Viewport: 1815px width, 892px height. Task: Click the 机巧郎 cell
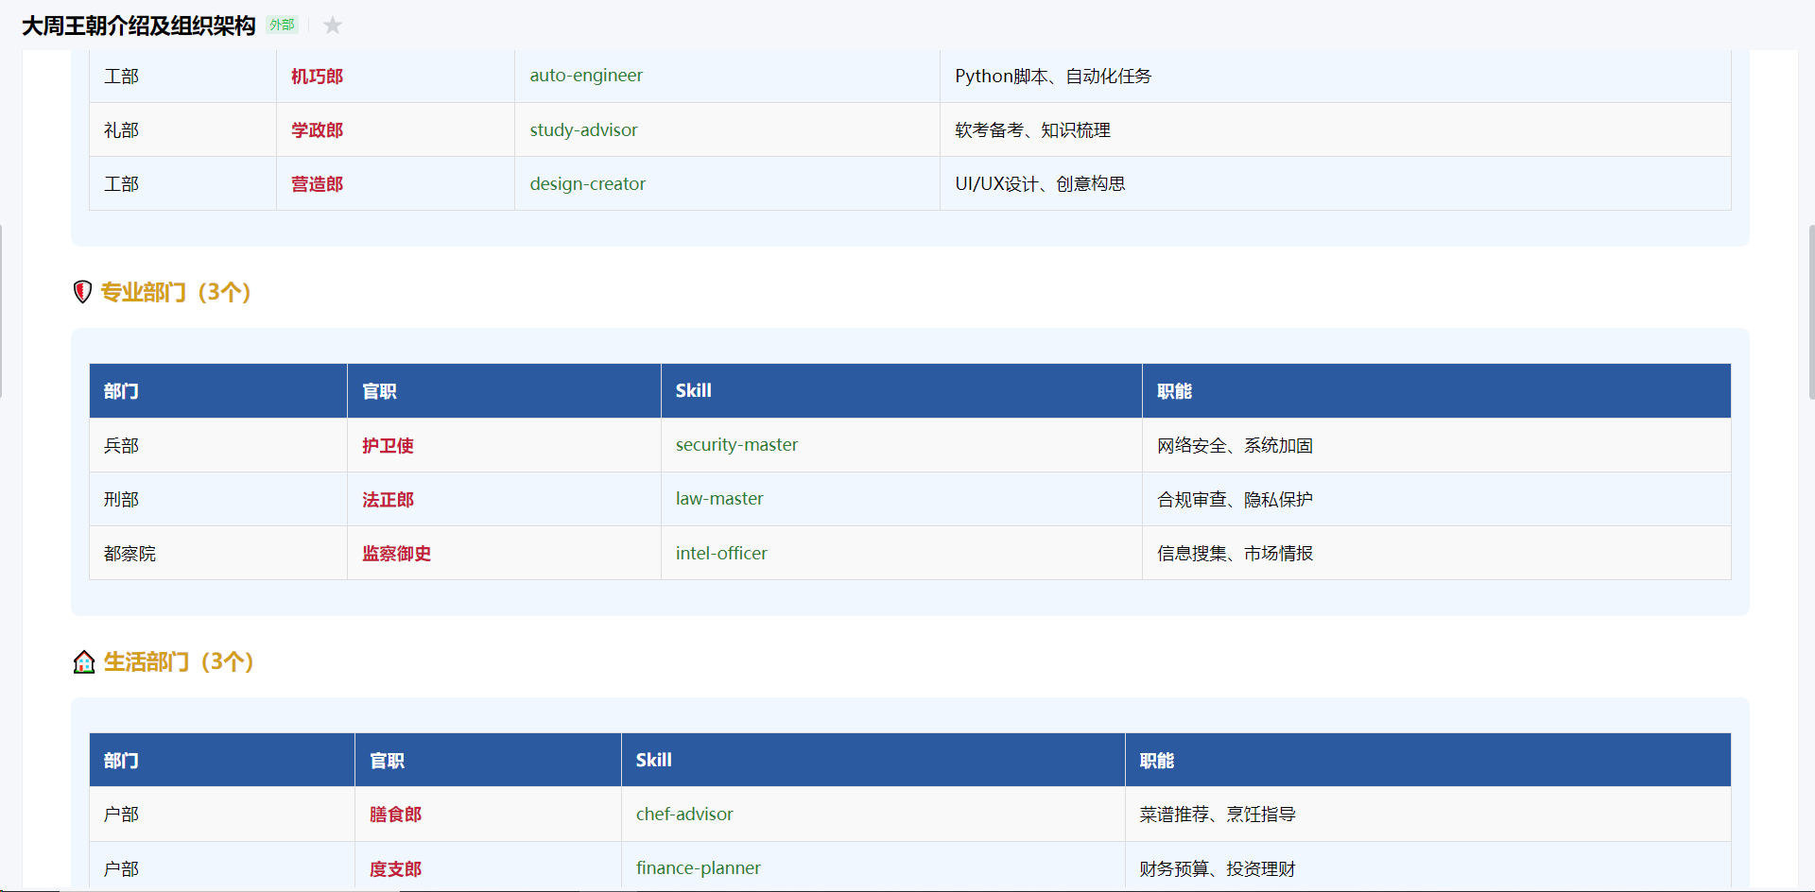[x=395, y=76]
